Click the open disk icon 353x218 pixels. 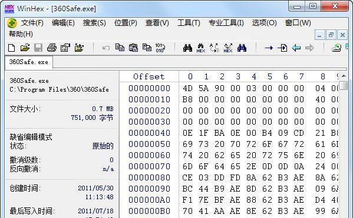tap(336, 48)
